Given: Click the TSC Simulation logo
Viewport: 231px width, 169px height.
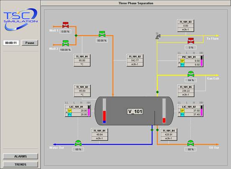Looking at the screenshot, I should tap(20, 19).
